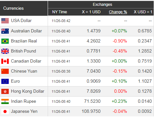Click the X = 1 USD column header

pyautogui.click(x=91, y=12)
